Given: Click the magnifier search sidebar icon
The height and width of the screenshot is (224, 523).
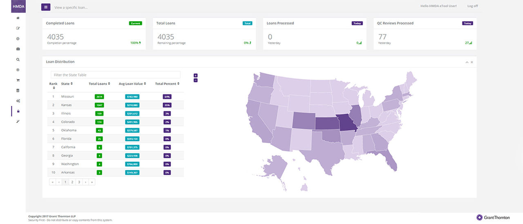Looking at the screenshot, I should tap(18, 60).
